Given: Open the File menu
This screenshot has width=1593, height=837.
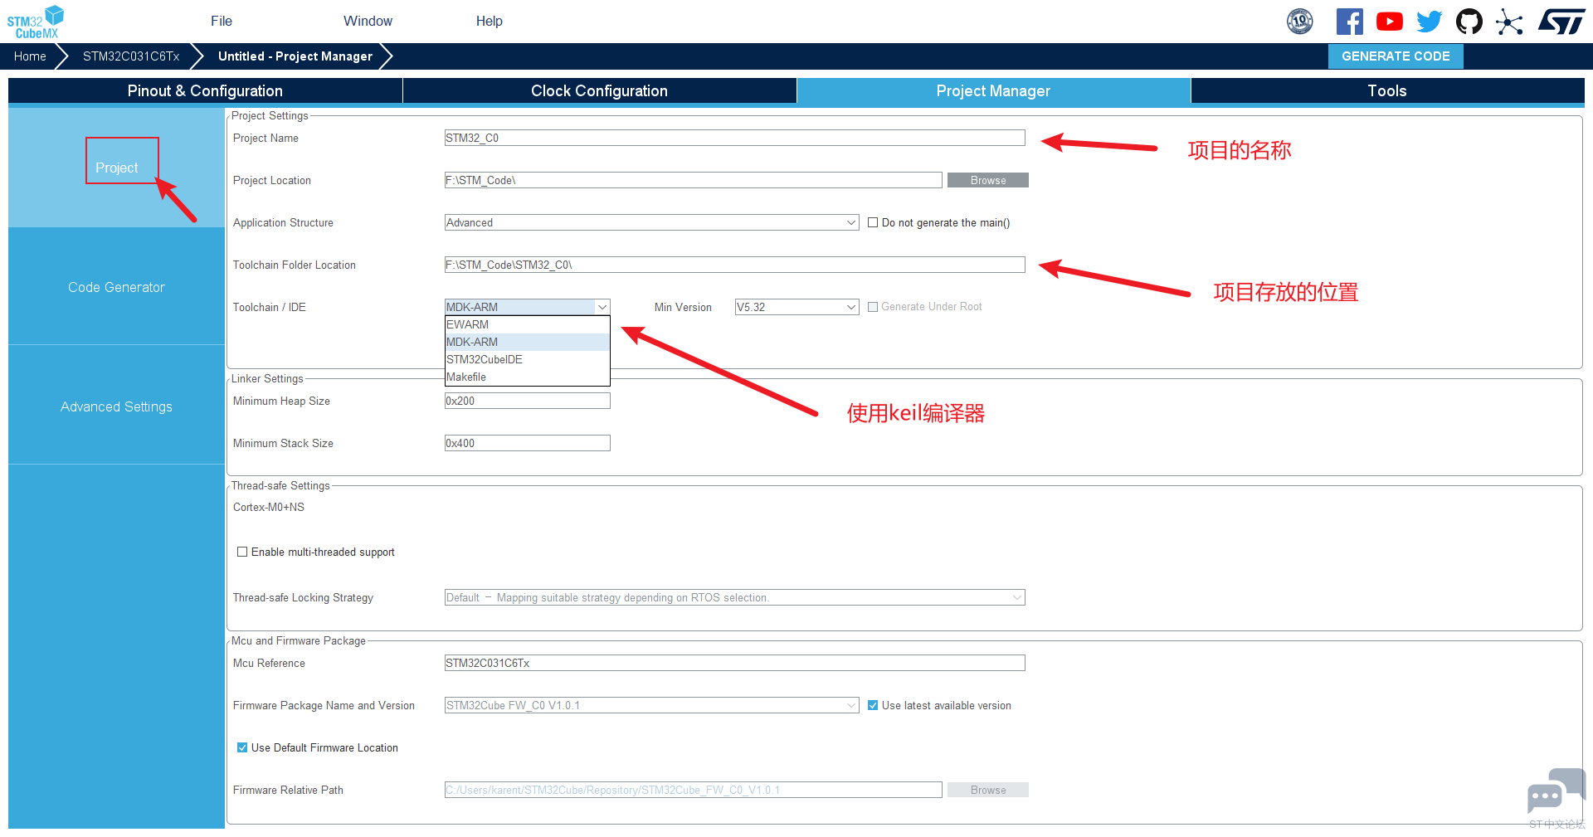Looking at the screenshot, I should coord(222,22).
